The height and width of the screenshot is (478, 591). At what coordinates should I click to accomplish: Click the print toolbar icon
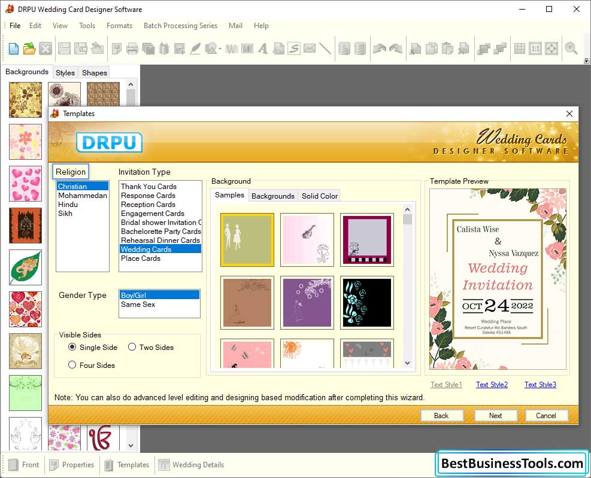132,48
